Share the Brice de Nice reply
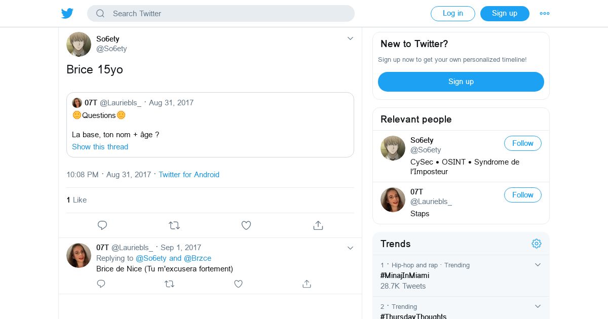Screen dimensions: 608x319 (x=307, y=284)
